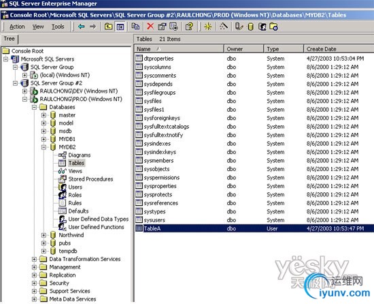
Task: Expand the (local) (Windows NT) server
Action: (x=24, y=75)
